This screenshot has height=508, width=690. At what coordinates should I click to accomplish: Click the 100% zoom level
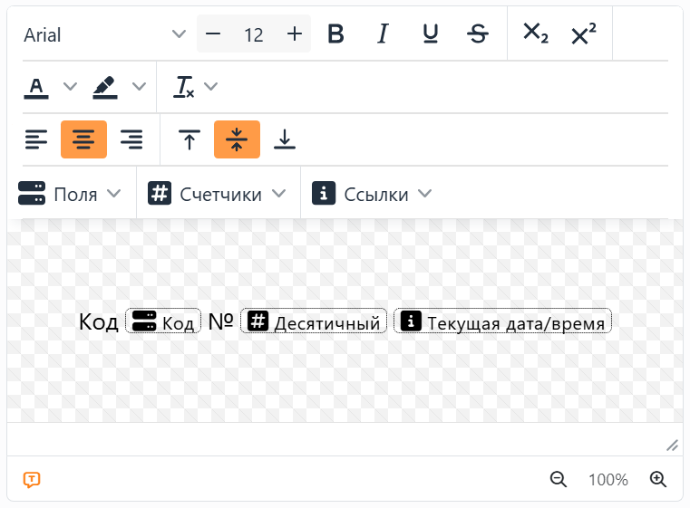[608, 480]
